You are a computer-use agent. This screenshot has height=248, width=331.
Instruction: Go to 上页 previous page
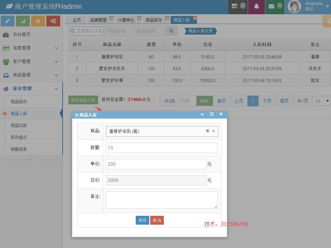pos(239,101)
